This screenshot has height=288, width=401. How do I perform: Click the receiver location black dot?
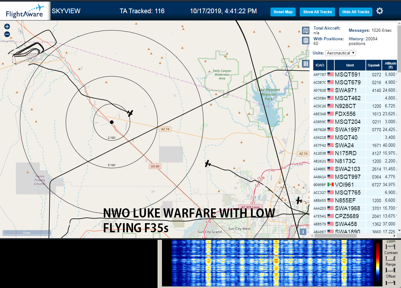(x=112, y=122)
